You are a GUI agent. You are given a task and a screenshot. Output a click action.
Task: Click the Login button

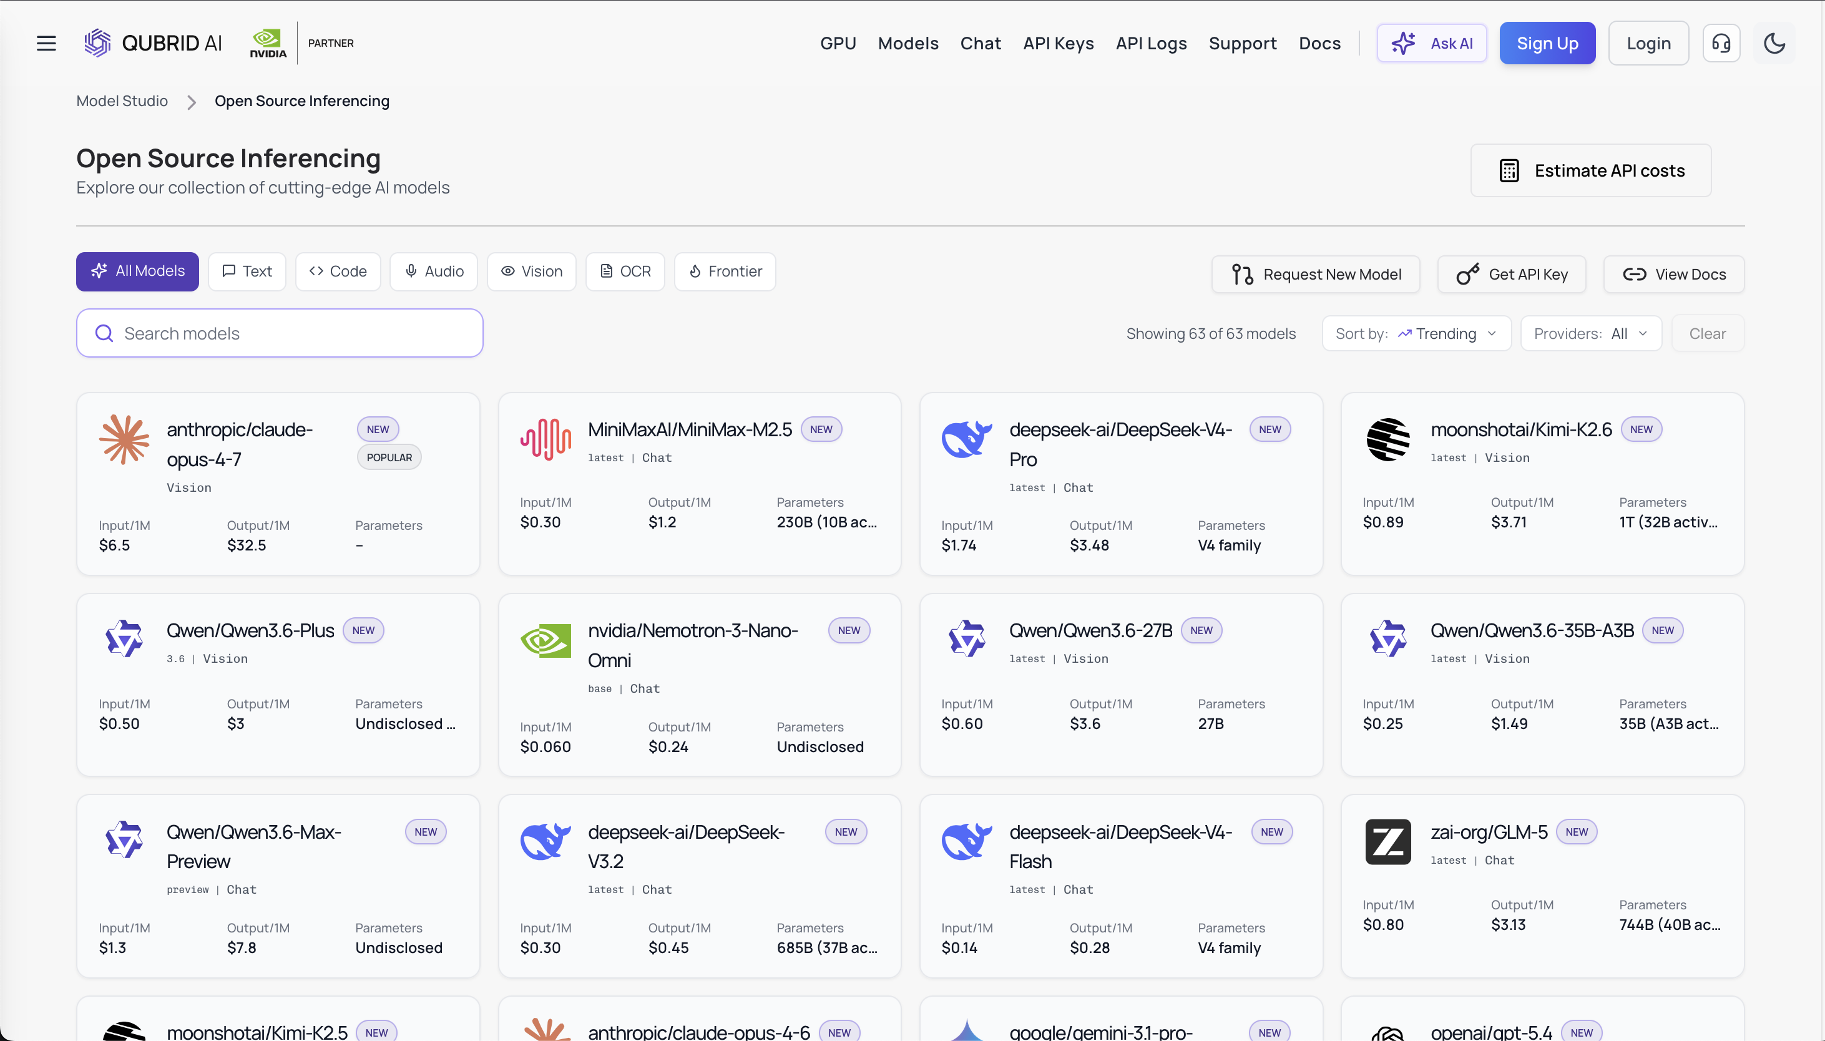(x=1648, y=43)
